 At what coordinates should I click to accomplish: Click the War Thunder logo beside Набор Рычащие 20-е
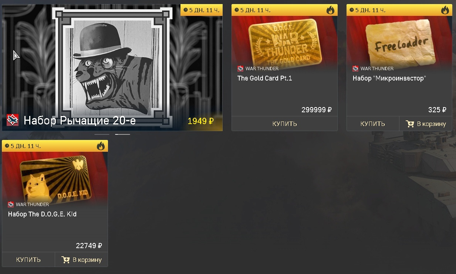[x=13, y=120]
